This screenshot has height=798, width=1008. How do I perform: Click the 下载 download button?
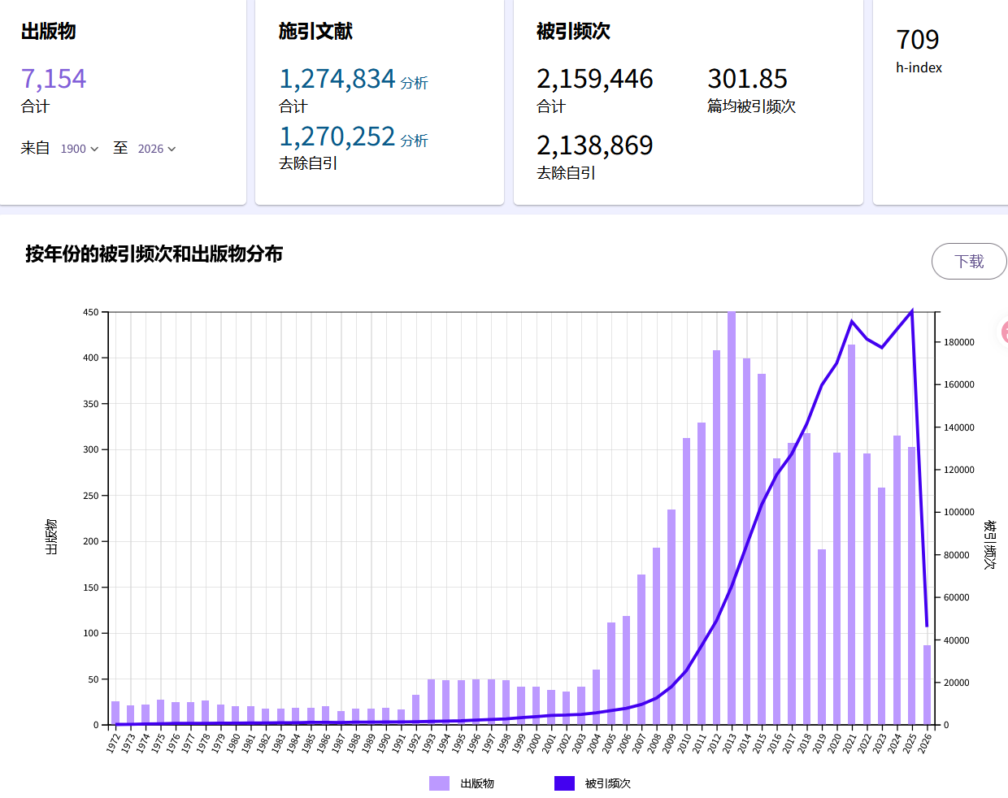click(x=968, y=261)
